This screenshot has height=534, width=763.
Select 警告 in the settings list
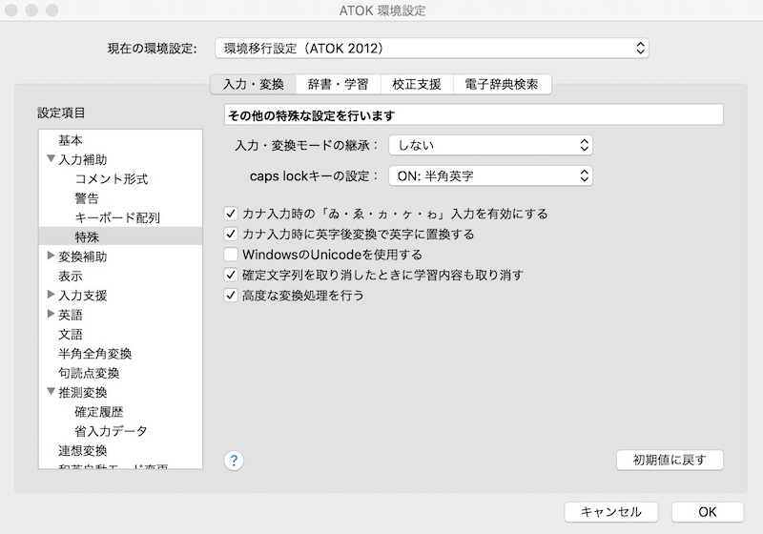(x=87, y=198)
